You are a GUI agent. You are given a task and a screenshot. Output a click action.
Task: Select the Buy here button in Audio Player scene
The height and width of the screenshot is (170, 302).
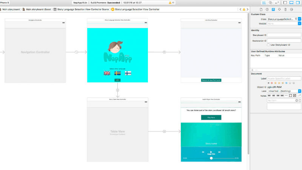(x=211, y=117)
